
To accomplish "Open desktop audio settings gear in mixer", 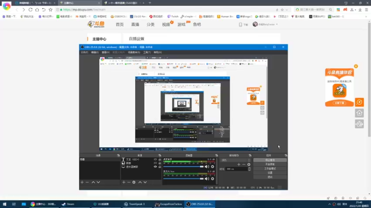I will pyautogui.click(x=212, y=167).
